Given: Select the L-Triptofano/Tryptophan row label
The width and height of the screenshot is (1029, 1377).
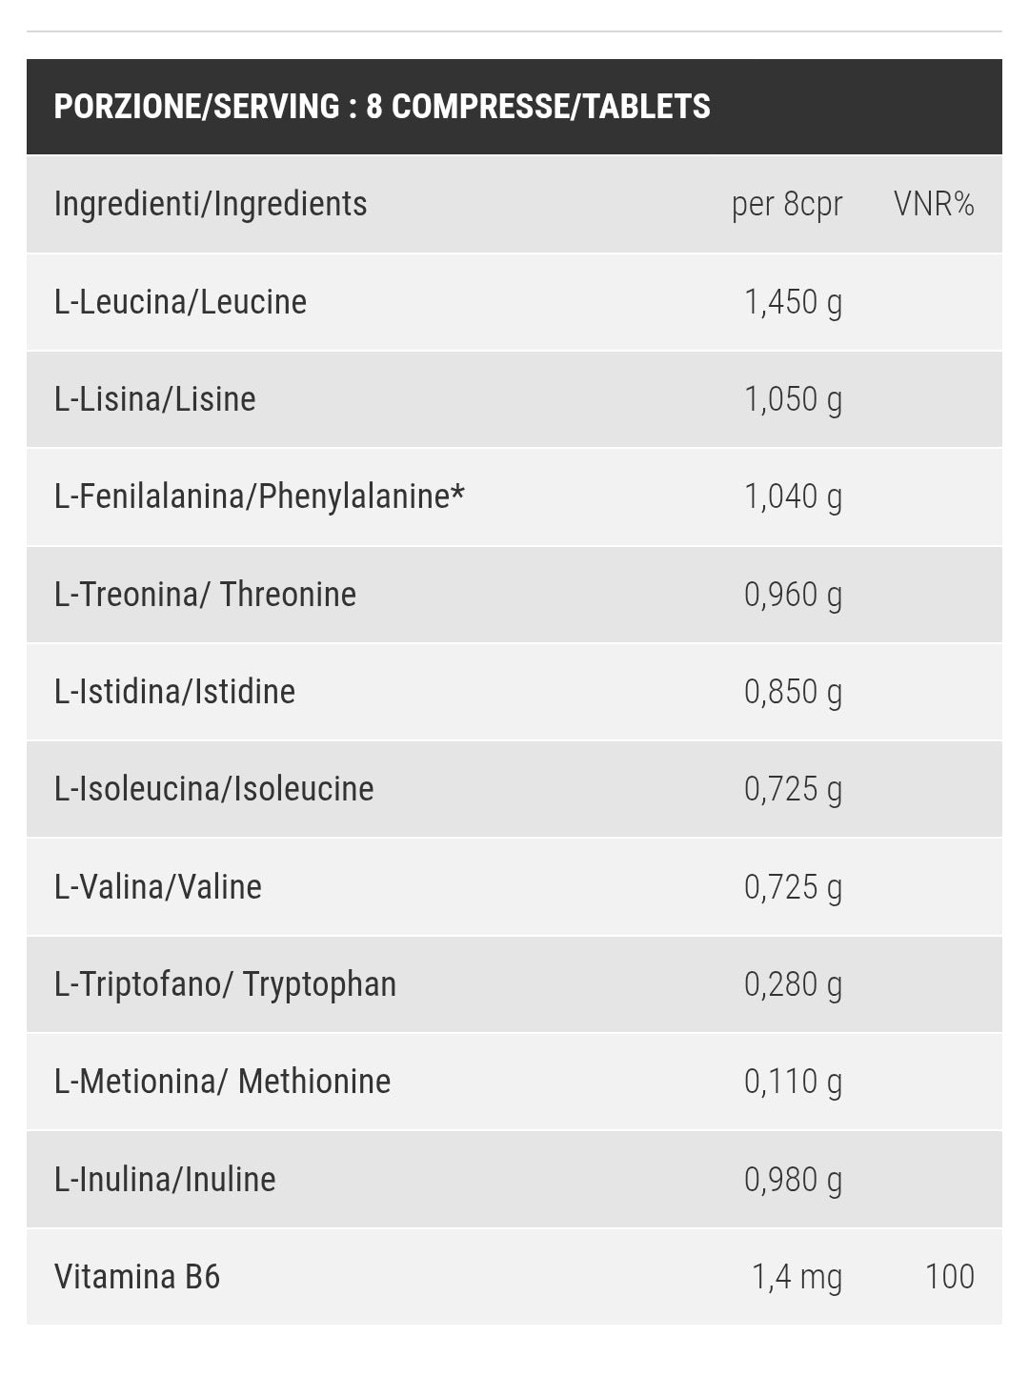Looking at the screenshot, I should click(x=225, y=984).
